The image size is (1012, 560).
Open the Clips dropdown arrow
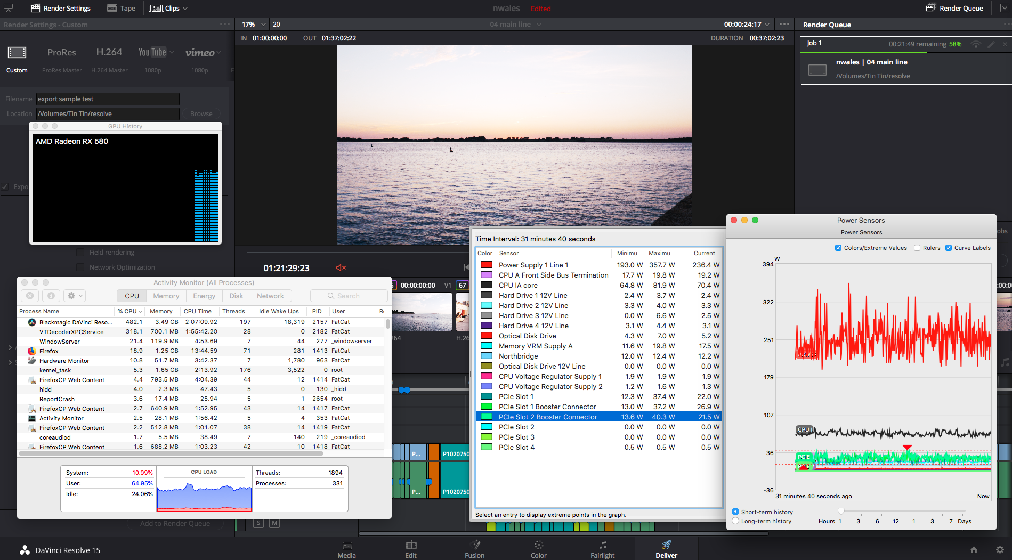[x=185, y=9]
